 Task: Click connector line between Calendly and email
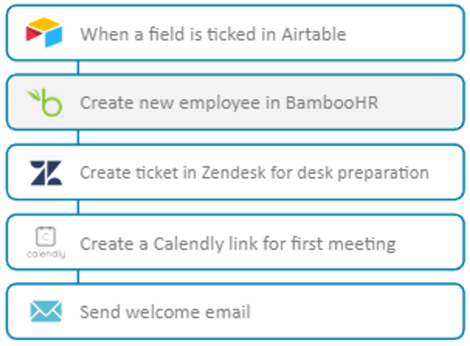pos(78,277)
